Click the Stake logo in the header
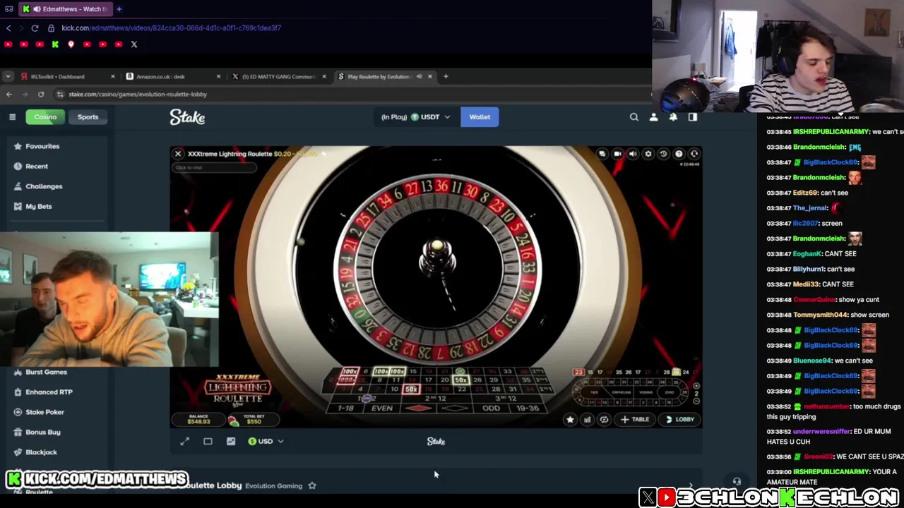This screenshot has height=508, width=904. coord(187,117)
